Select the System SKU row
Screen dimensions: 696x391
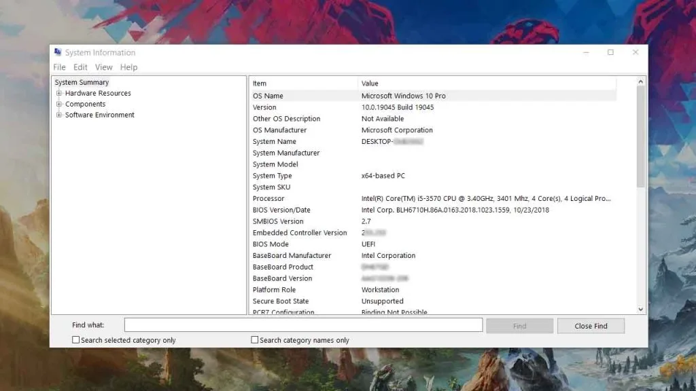[434, 187]
